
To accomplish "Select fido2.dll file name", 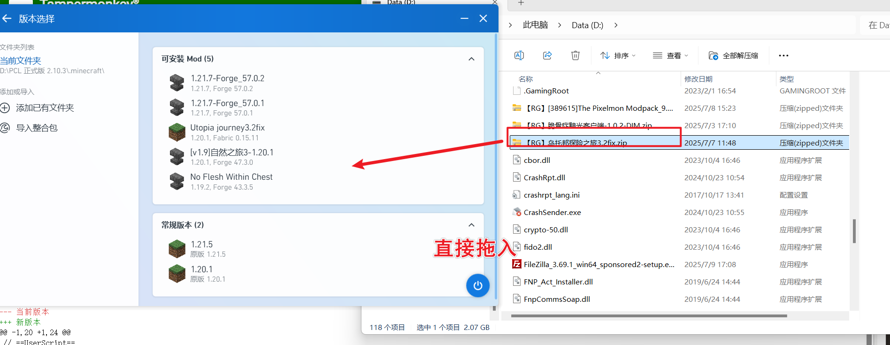I will tap(538, 247).
